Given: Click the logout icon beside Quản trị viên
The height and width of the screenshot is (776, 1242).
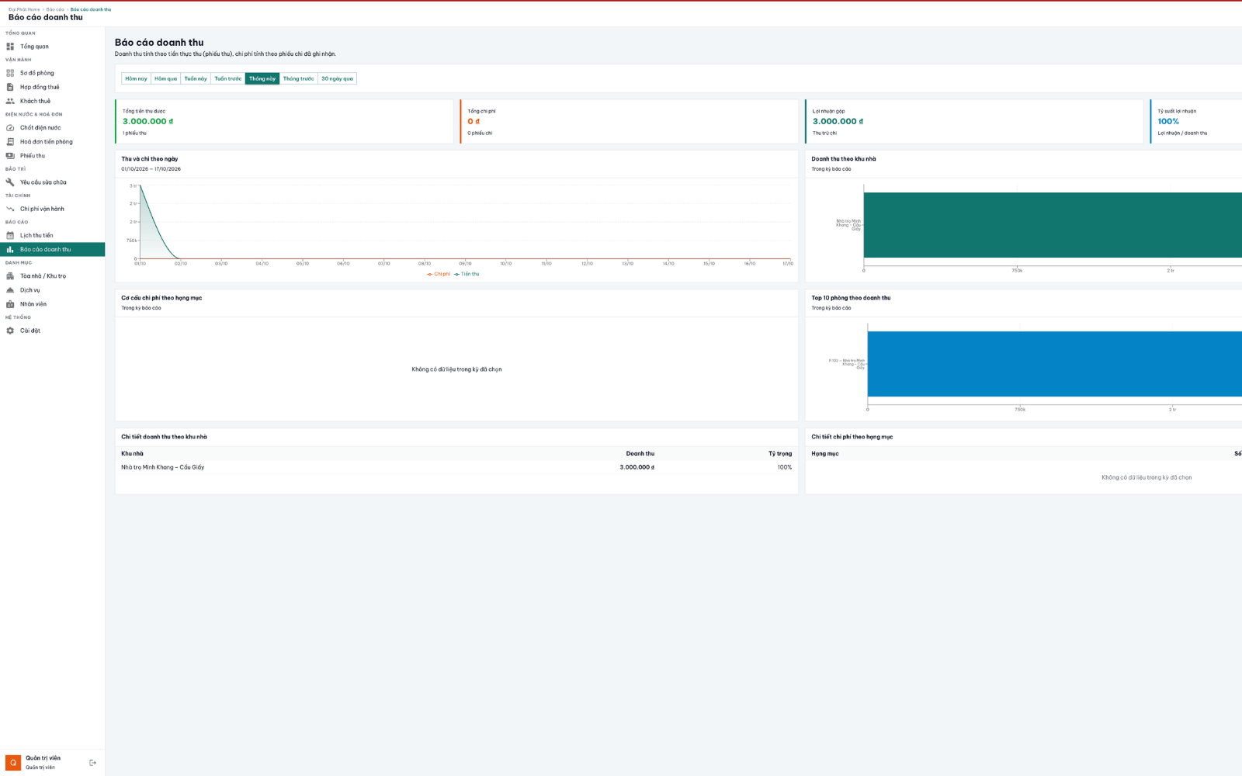Looking at the screenshot, I should [x=92, y=763].
